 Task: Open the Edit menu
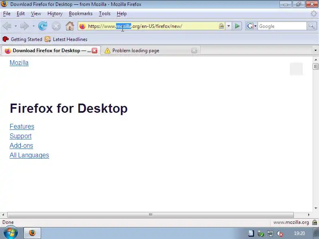tap(21, 14)
